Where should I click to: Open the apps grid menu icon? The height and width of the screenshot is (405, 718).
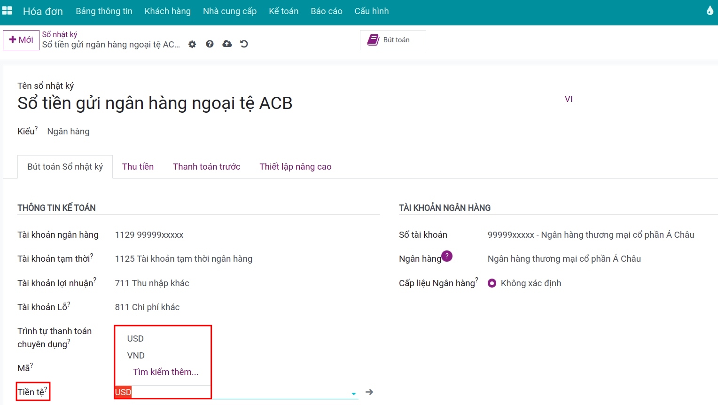click(x=7, y=10)
